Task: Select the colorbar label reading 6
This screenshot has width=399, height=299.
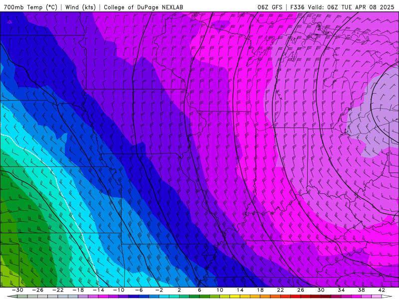Action: point(199,290)
